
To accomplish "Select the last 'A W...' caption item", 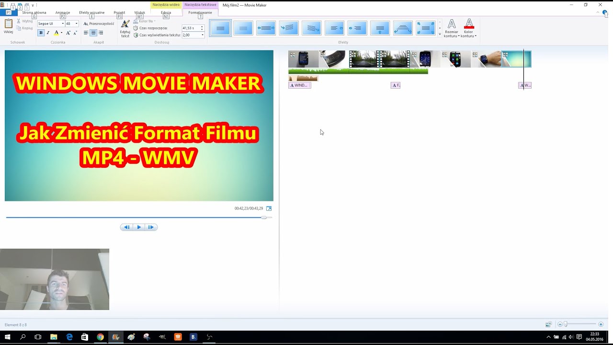I will click(525, 85).
